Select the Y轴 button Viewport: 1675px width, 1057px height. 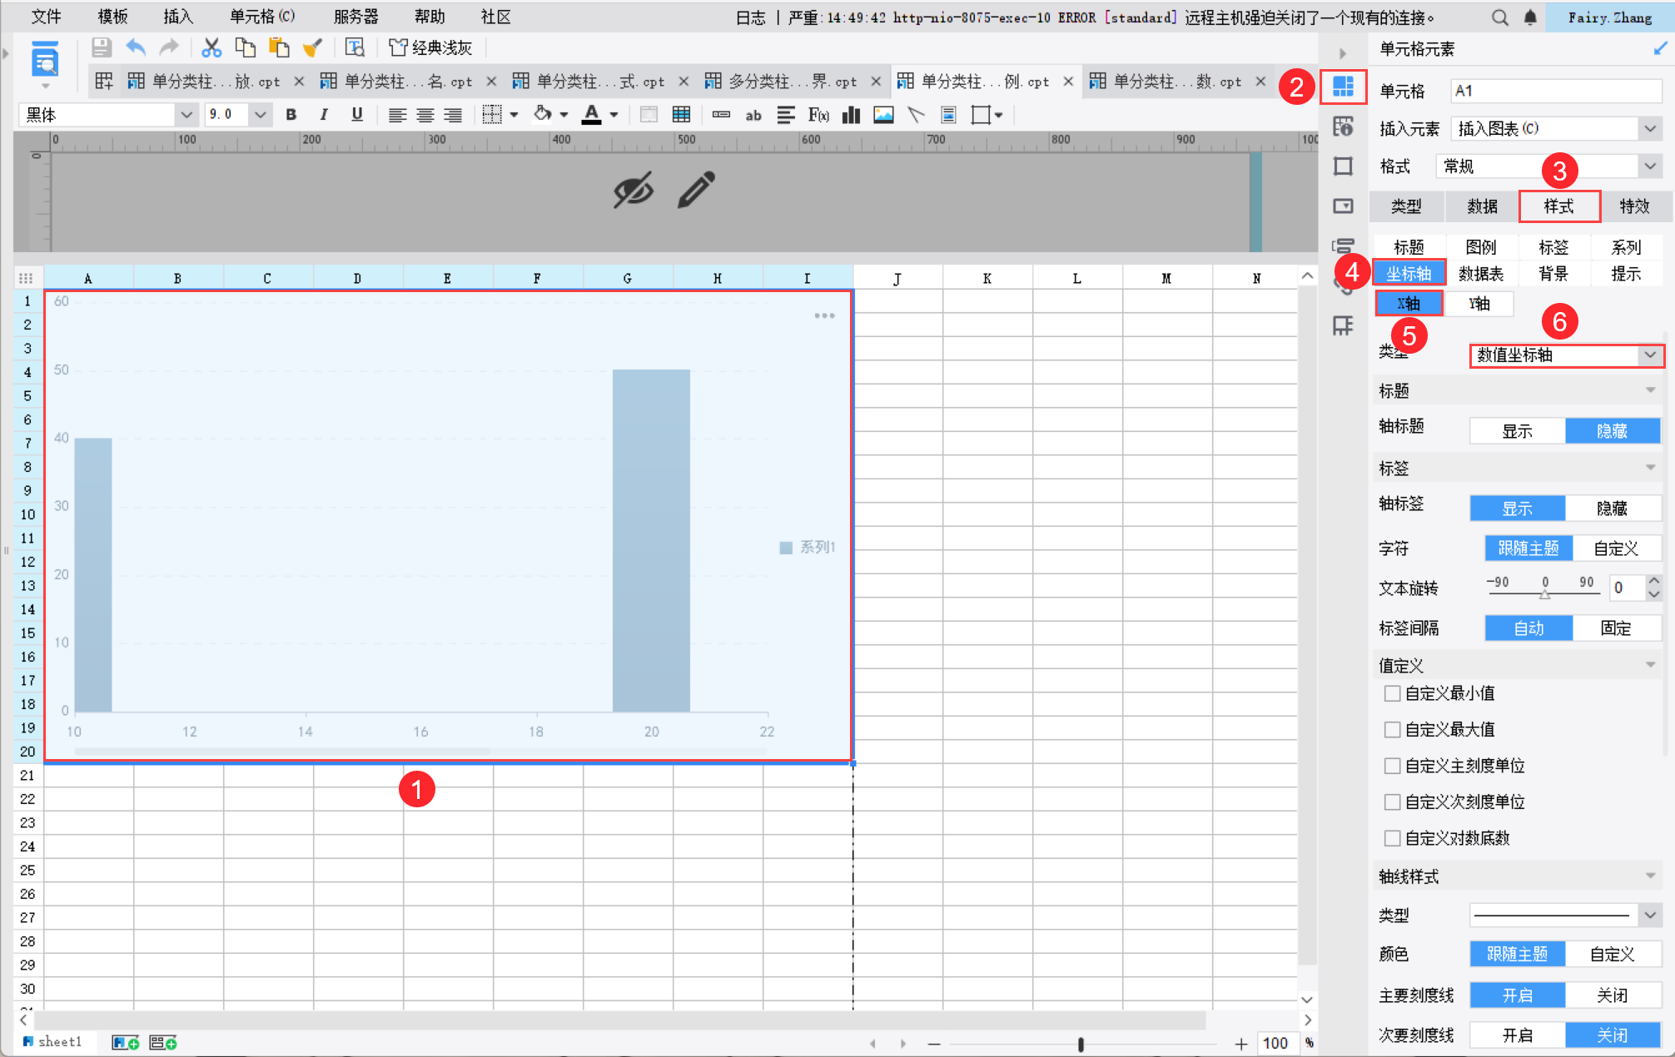tap(1479, 304)
